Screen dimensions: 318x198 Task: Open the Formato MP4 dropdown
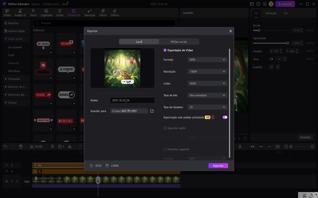coord(207,59)
